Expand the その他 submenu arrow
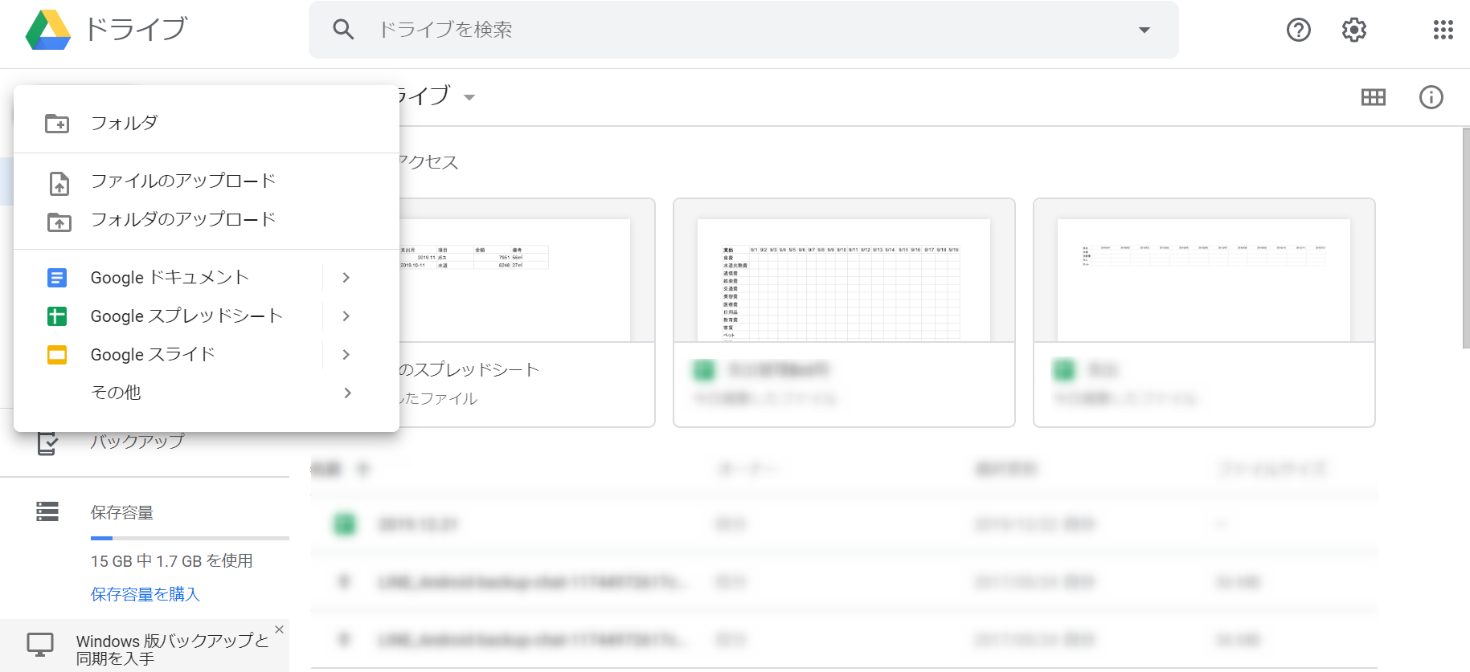 [347, 393]
